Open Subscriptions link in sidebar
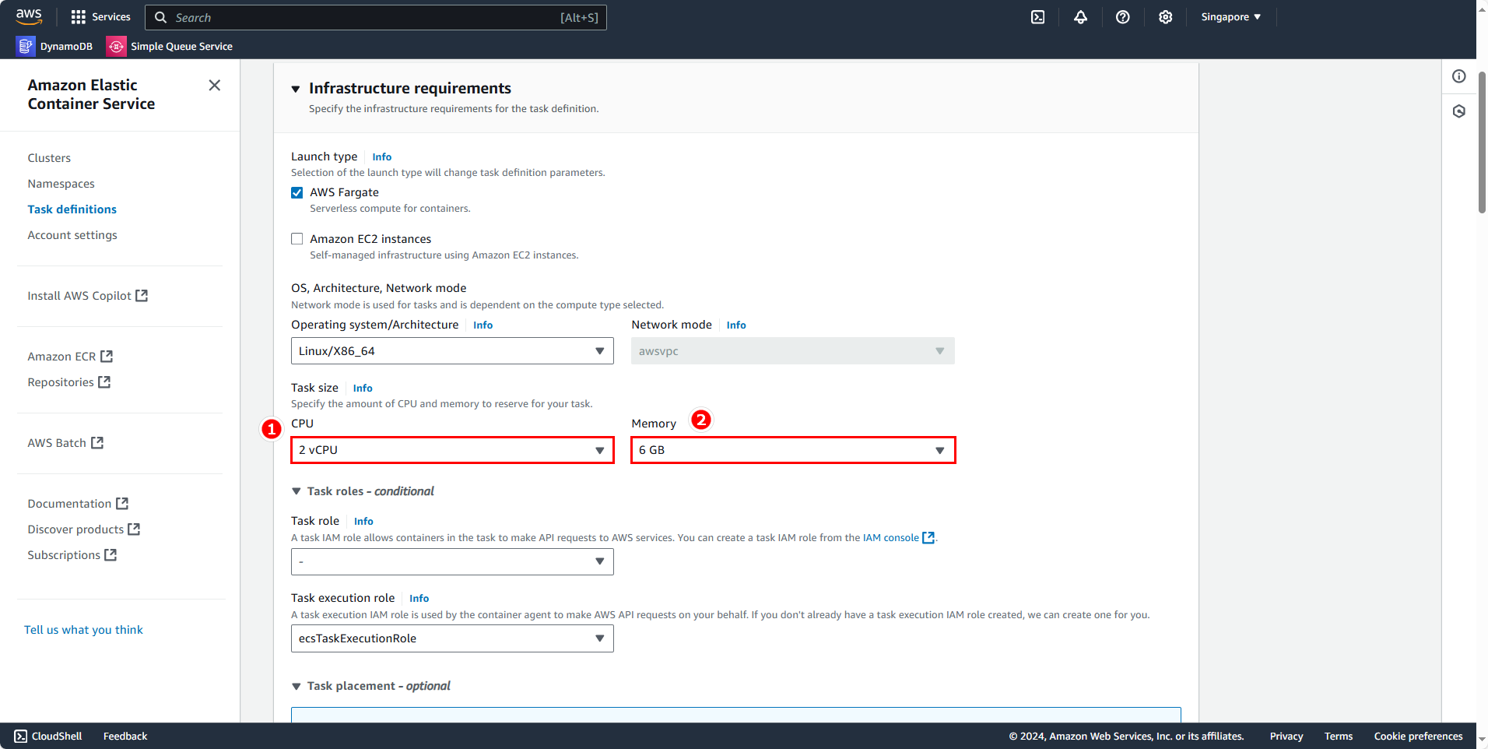Viewport: 1488px width, 749px height. coord(72,555)
